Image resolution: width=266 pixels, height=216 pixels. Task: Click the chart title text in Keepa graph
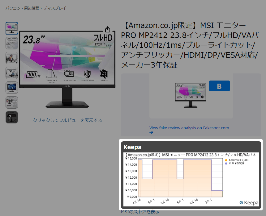tap(190, 155)
